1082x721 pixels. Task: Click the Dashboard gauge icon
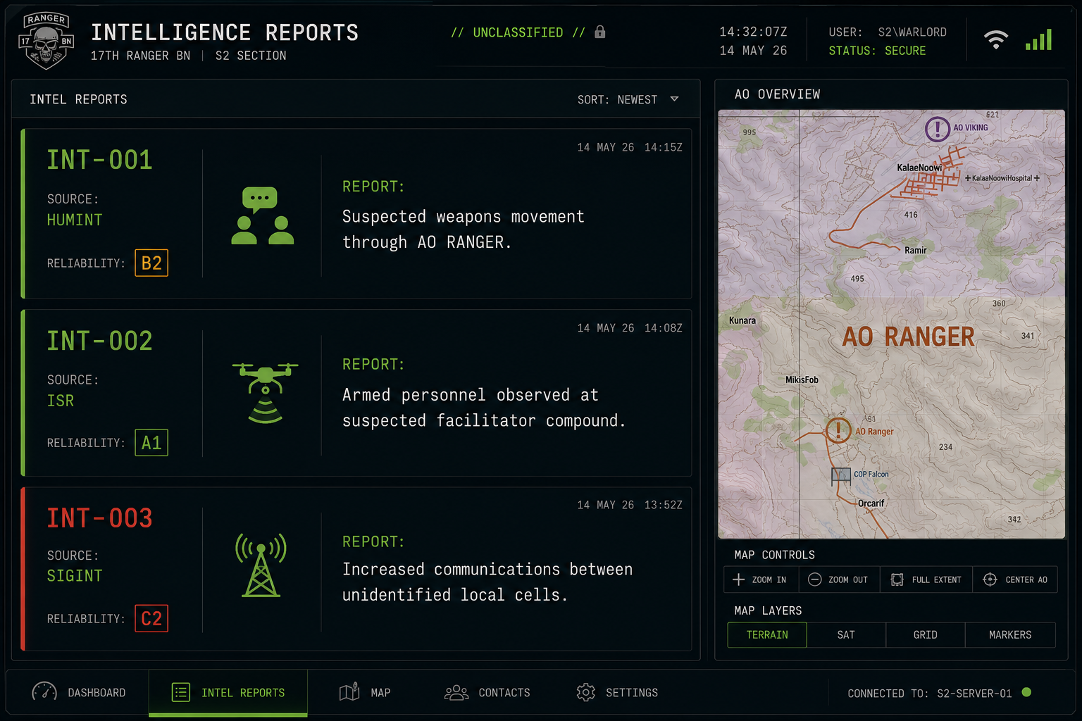pyautogui.click(x=44, y=692)
